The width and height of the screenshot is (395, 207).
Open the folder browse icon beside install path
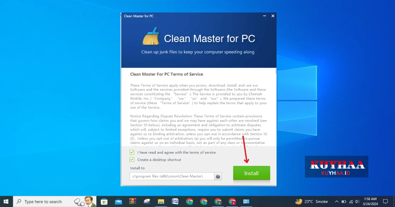click(x=218, y=176)
